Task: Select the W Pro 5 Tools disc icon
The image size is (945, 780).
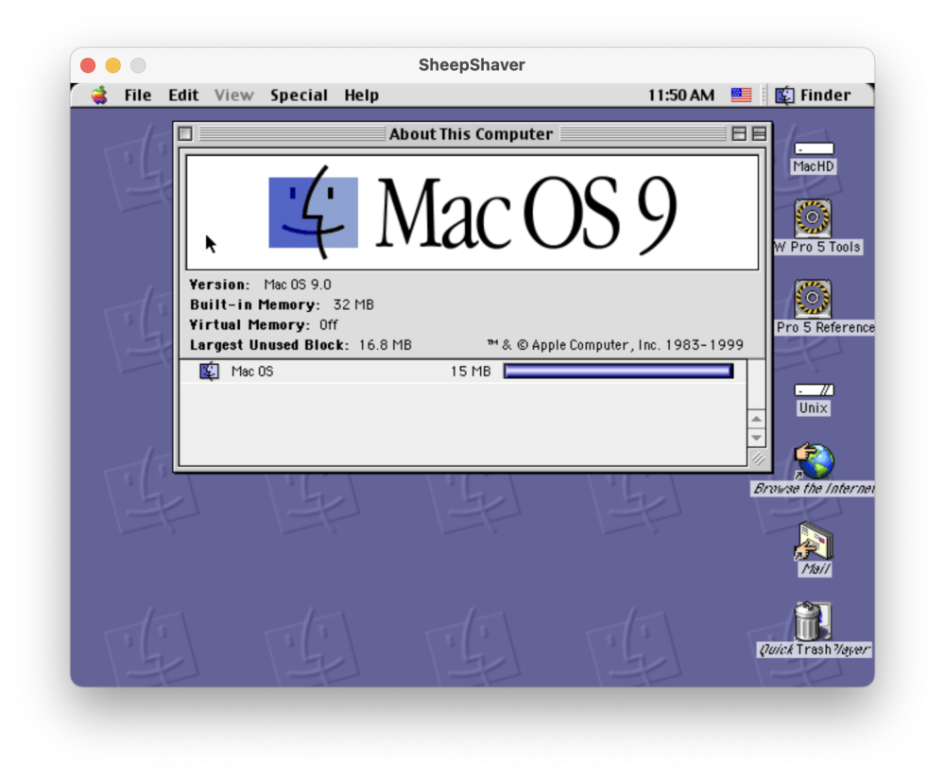Action: 813,217
